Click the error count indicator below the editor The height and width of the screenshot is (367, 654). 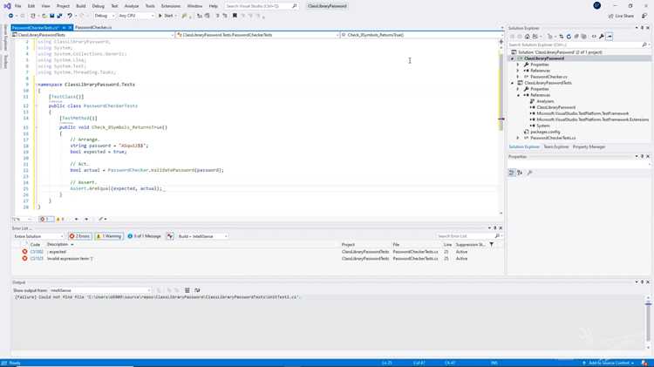coord(46,220)
